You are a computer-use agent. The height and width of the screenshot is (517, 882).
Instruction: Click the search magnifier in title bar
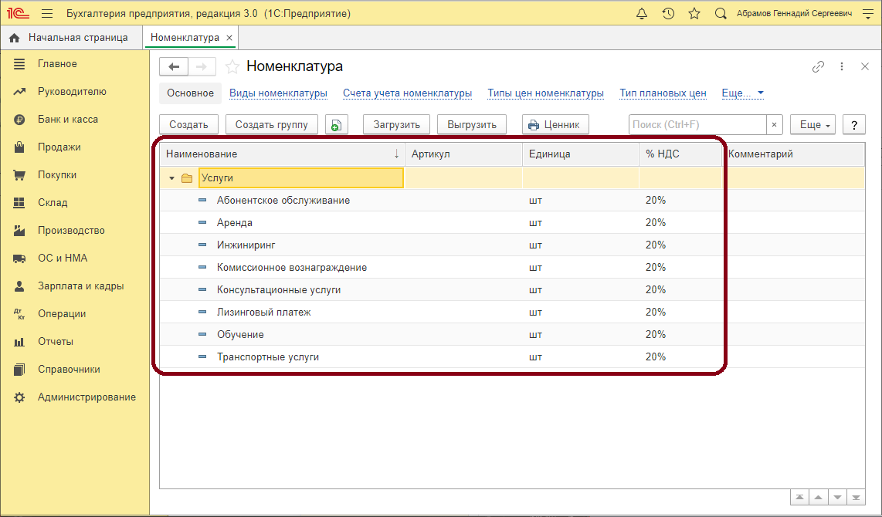tap(721, 14)
